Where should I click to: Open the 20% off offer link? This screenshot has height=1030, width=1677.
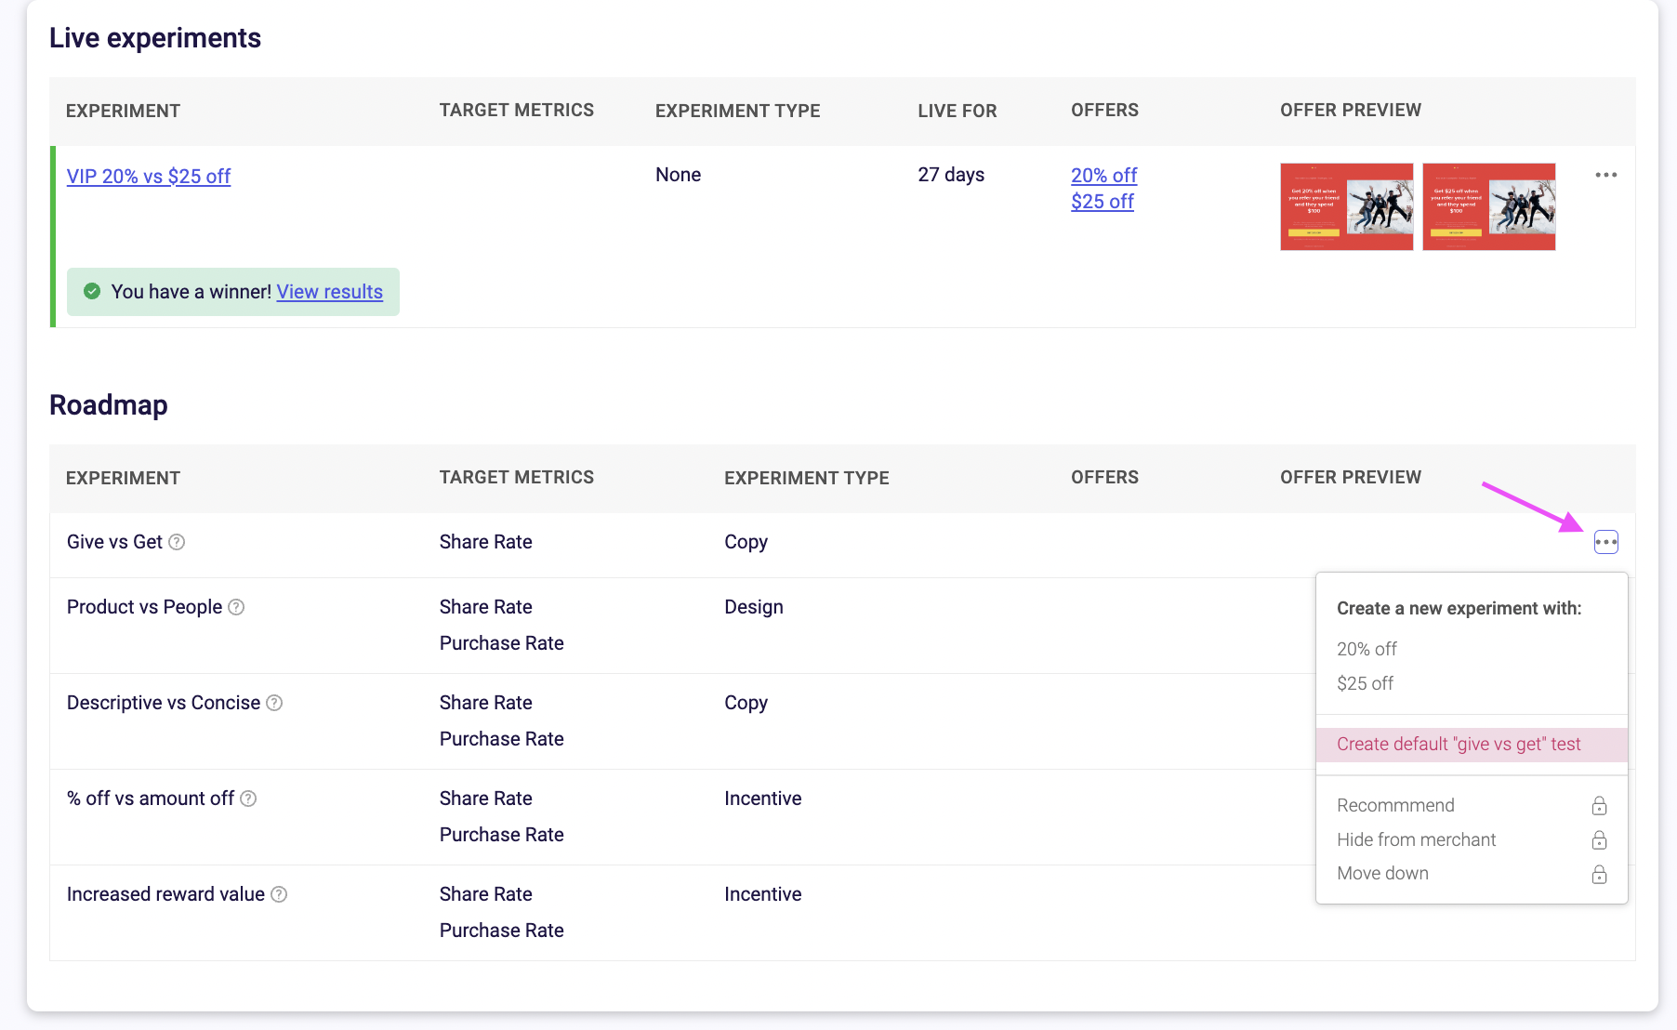coord(1103,175)
